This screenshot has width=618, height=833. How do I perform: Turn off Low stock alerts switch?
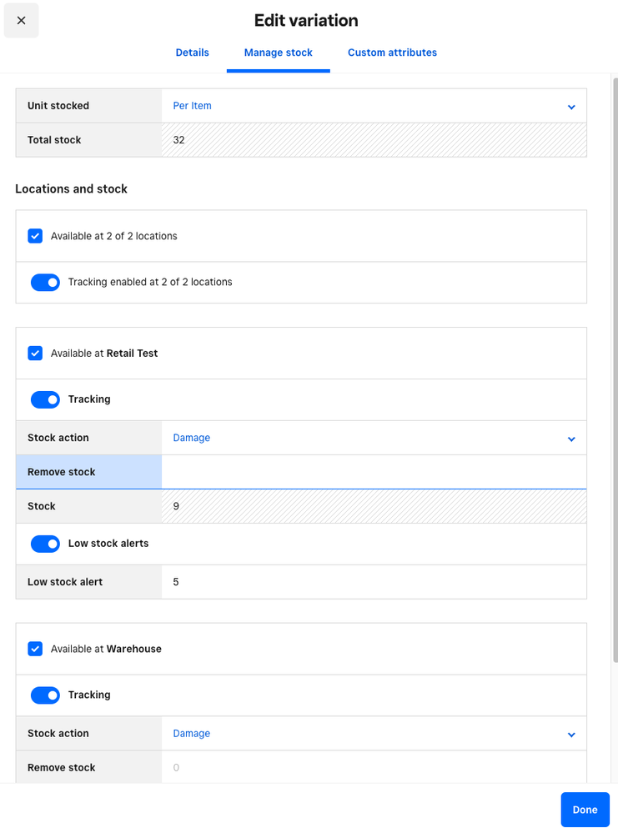[45, 544]
